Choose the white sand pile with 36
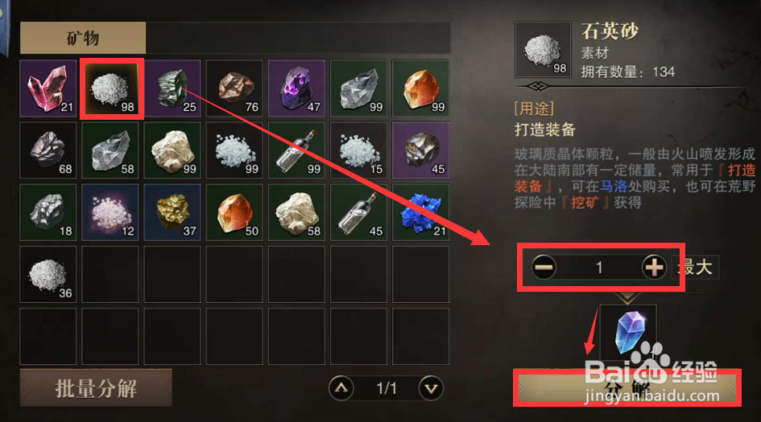The image size is (761, 422). [x=48, y=274]
